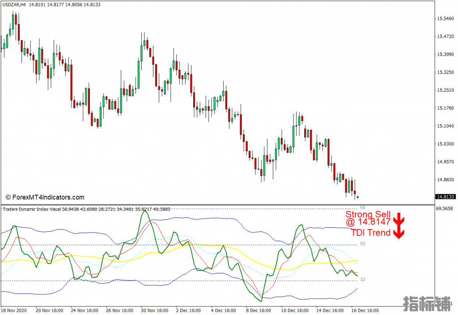Click the 30 Nov 16:00 time label
Screen dimensions: 458x315
point(155,311)
